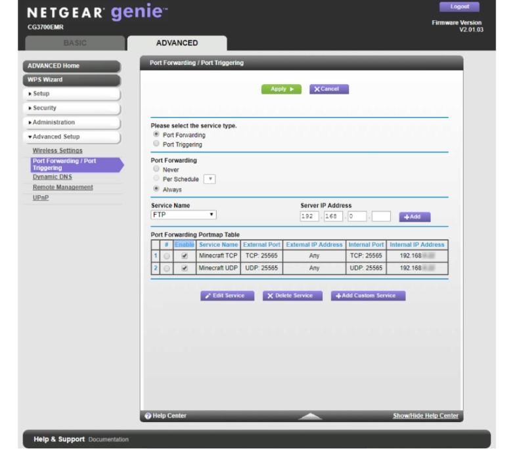Image resolution: width=517 pixels, height=449 pixels.
Task: Click the Logout button
Action: 459,7
